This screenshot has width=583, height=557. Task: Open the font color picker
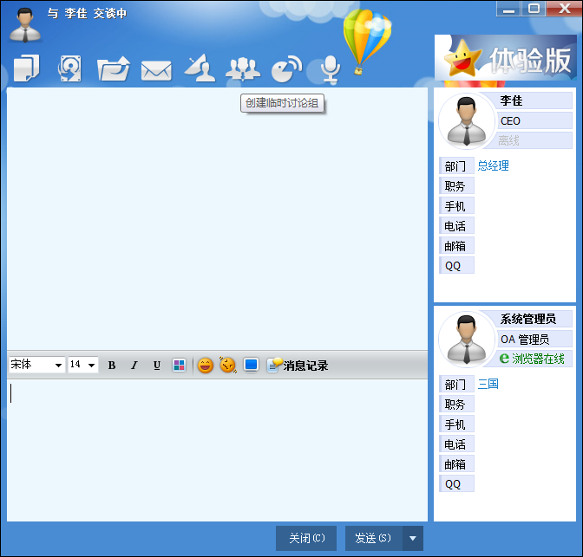(x=179, y=366)
